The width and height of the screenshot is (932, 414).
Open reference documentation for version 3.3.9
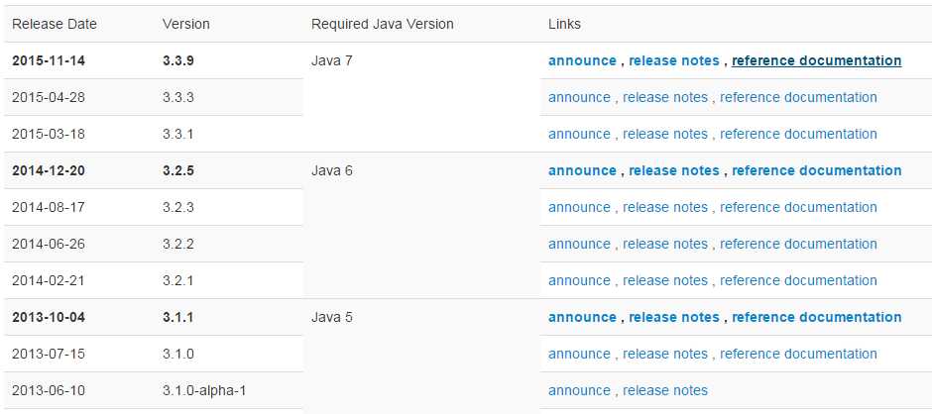click(x=817, y=60)
